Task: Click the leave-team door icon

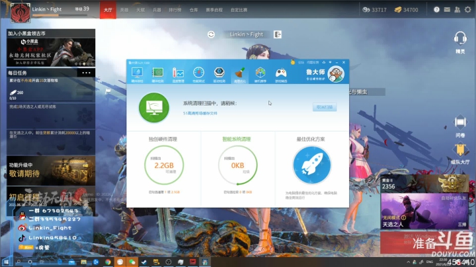Action: pyautogui.click(x=278, y=34)
